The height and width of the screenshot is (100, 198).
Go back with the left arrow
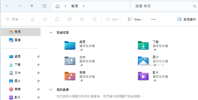click(7, 6)
